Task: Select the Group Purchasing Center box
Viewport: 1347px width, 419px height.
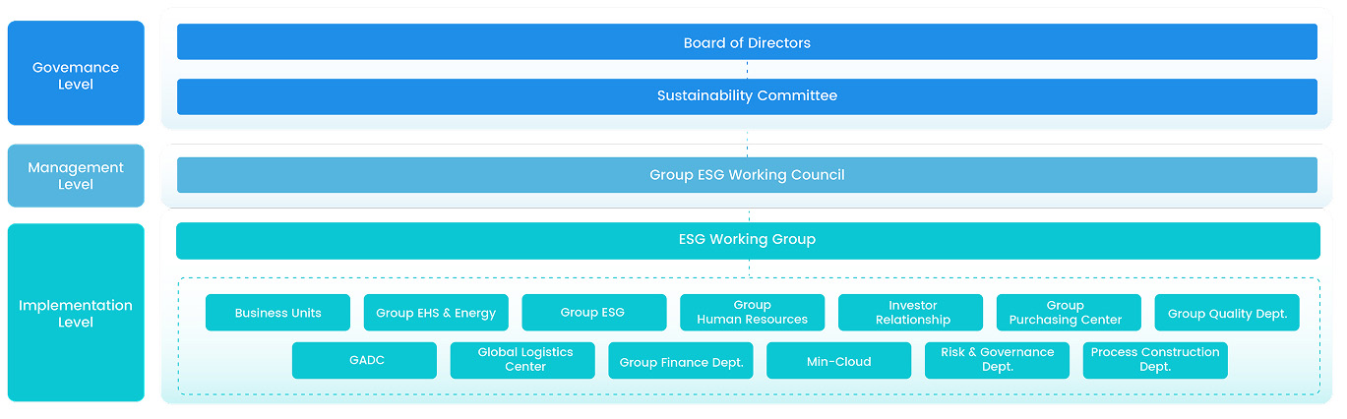Action: coord(1068,313)
